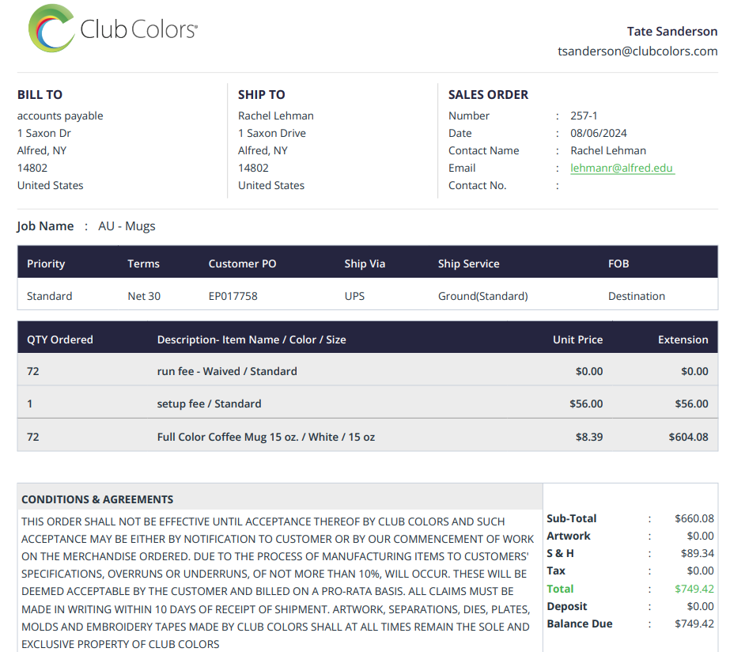Image resolution: width=730 pixels, height=652 pixels.
Task: Select the S & H amount $89.34
Action: [698, 554]
